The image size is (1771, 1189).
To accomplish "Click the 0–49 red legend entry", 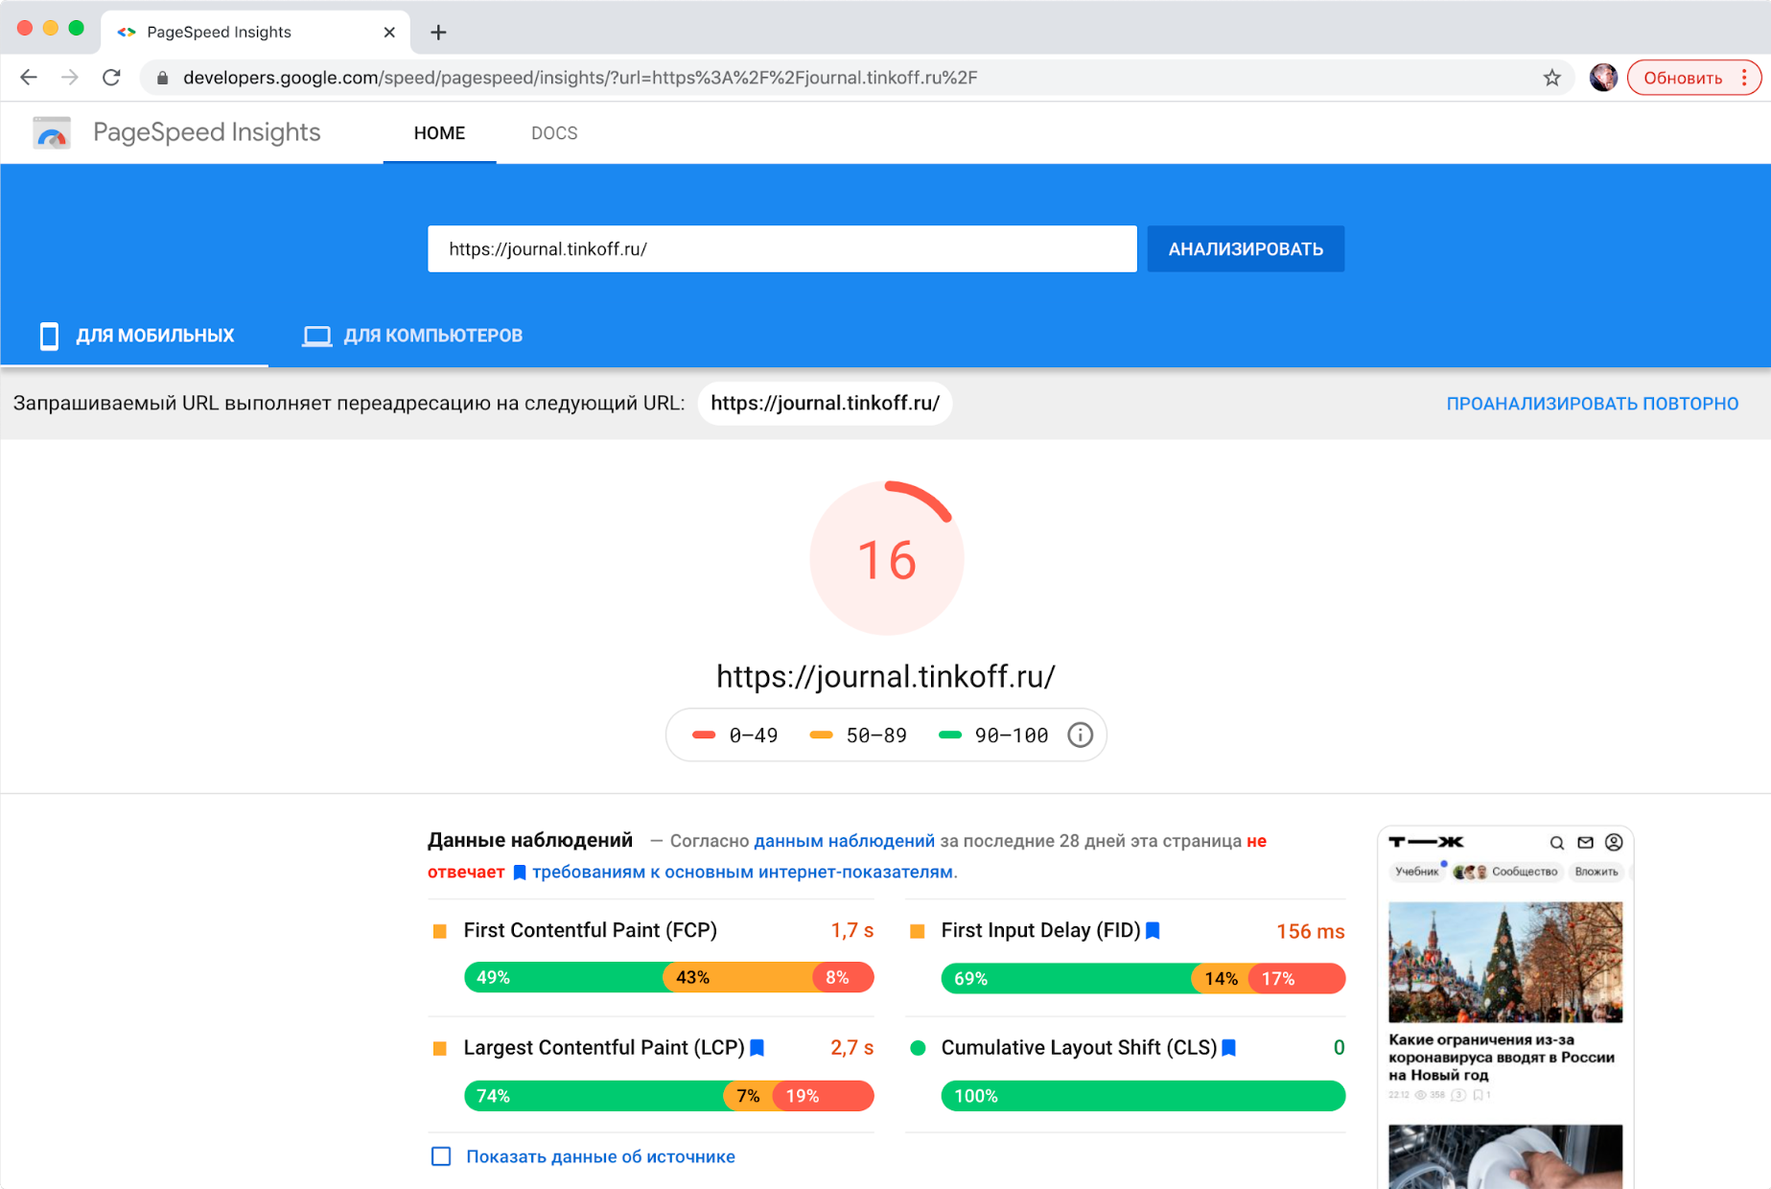I will click(x=735, y=735).
